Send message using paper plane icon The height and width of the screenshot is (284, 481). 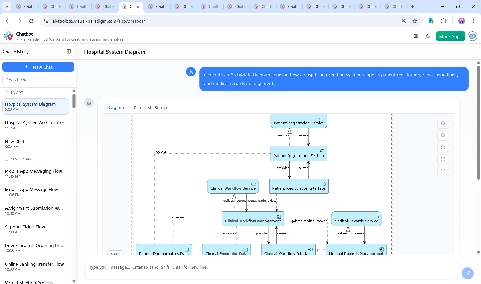point(467,273)
